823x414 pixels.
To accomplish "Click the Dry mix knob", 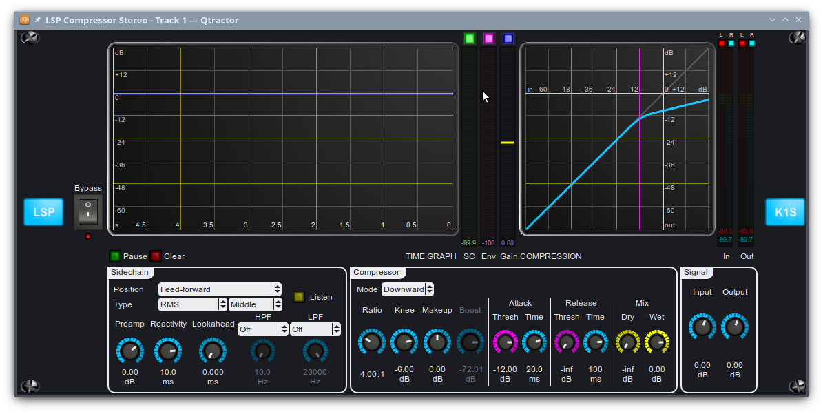I will tap(627, 342).
